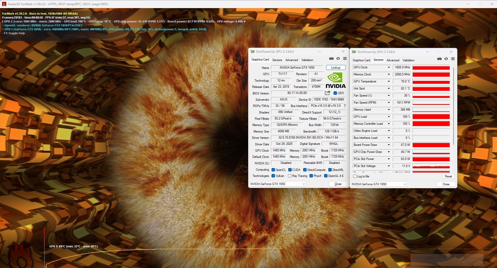Close the GPU-Z Sensors window via X

coord(451,52)
